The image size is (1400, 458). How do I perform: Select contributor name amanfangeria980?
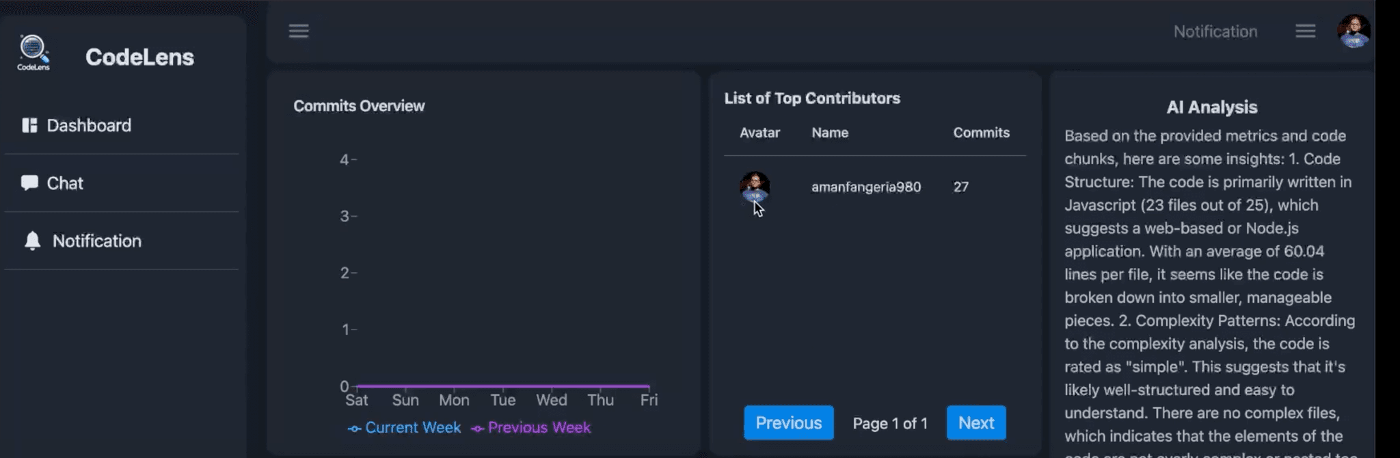pyautogui.click(x=865, y=187)
